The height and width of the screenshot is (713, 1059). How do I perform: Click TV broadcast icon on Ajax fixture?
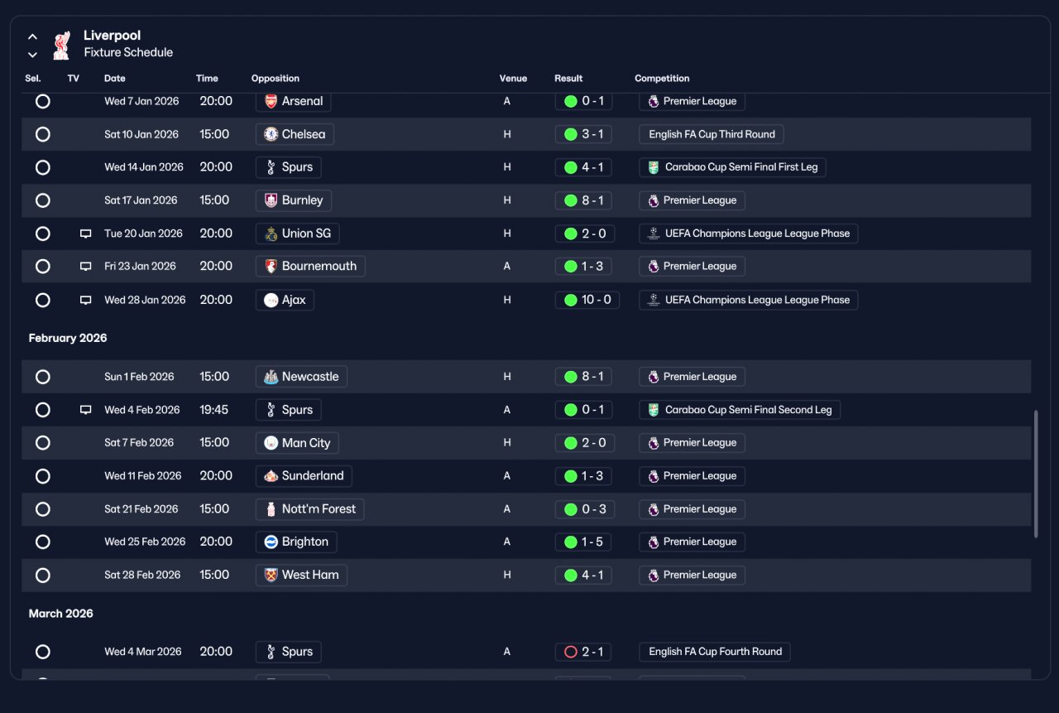point(85,300)
